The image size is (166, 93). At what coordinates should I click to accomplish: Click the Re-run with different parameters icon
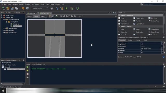pyautogui.click(x=27, y=71)
